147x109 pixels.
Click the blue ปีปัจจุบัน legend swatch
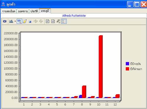click(127, 63)
